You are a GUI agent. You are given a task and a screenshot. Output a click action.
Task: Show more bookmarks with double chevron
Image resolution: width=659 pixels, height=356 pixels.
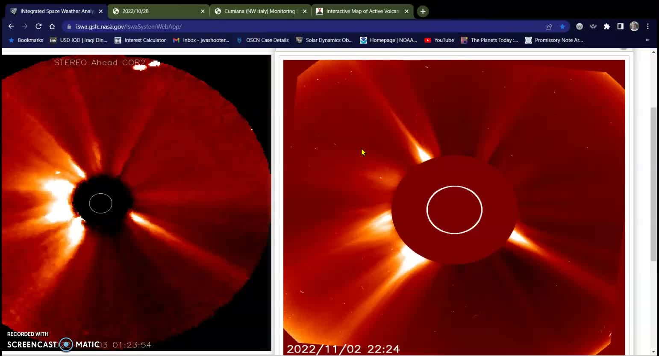[647, 40]
